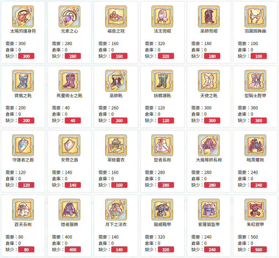Click the 太陽的護身符 amulet icon

(x=23, y=16)
